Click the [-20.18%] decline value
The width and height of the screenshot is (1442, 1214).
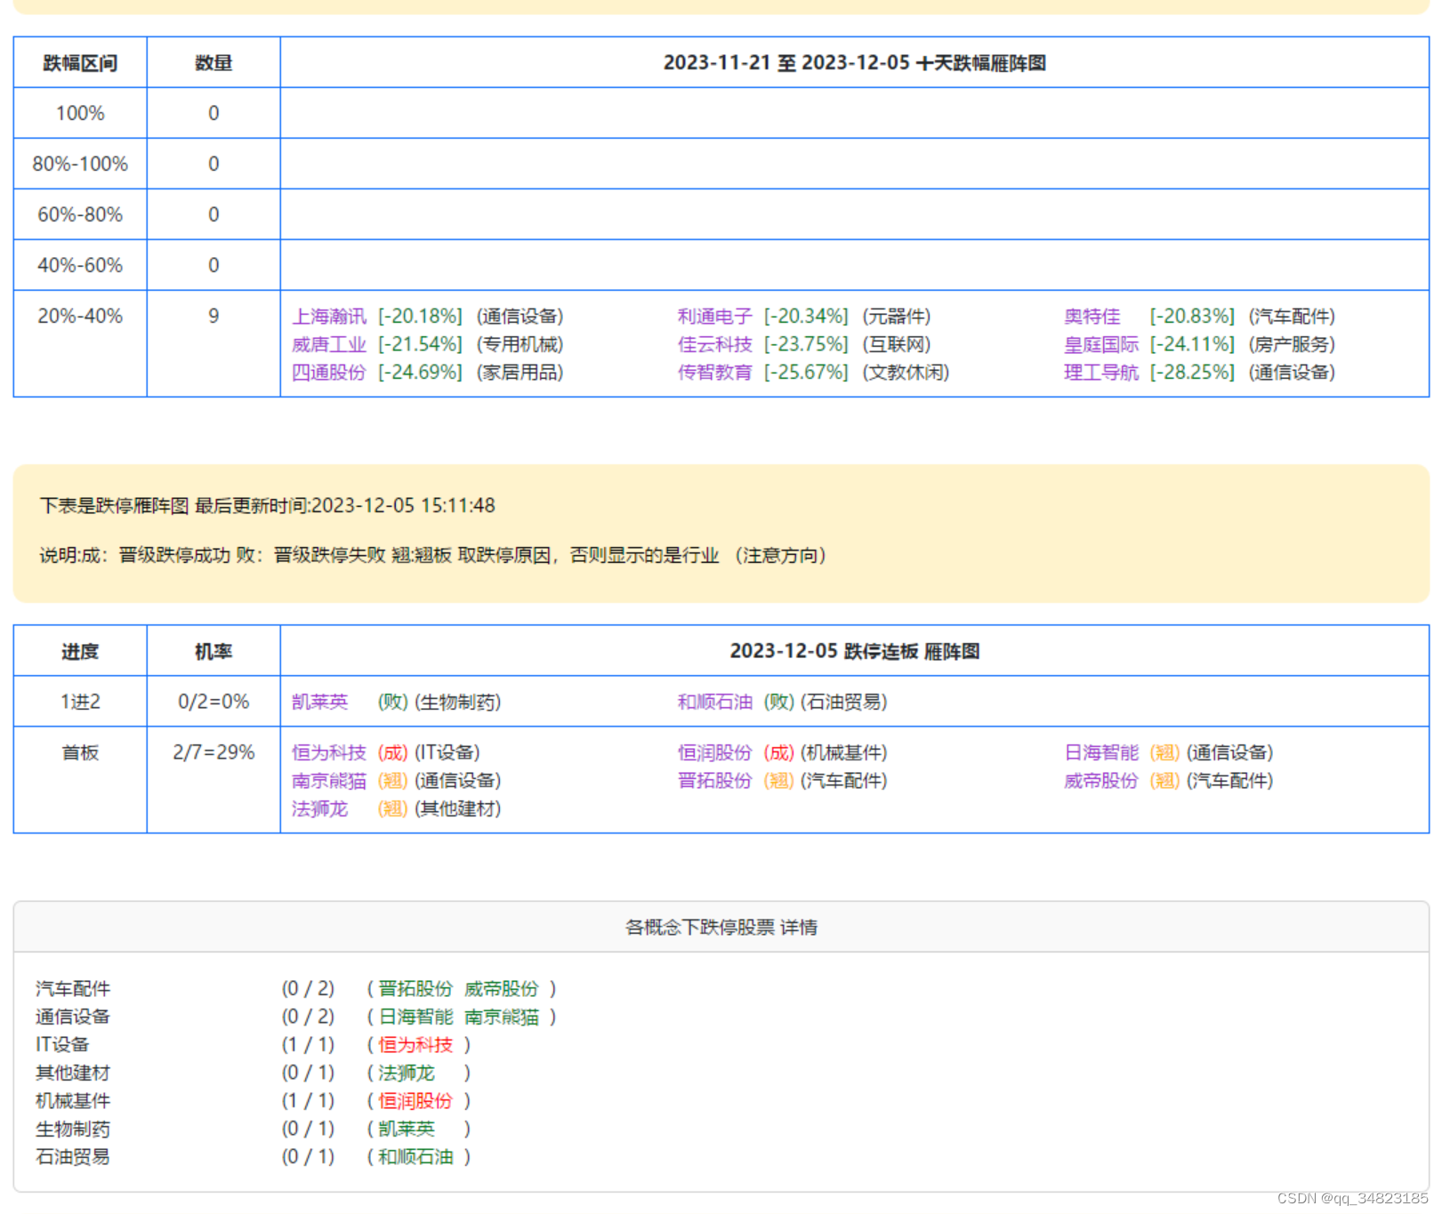click(x=420, y=317)
